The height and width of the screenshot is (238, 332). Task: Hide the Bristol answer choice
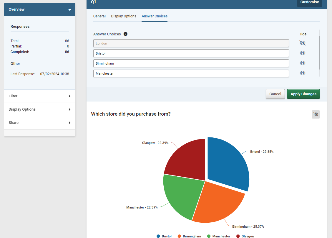302,53
